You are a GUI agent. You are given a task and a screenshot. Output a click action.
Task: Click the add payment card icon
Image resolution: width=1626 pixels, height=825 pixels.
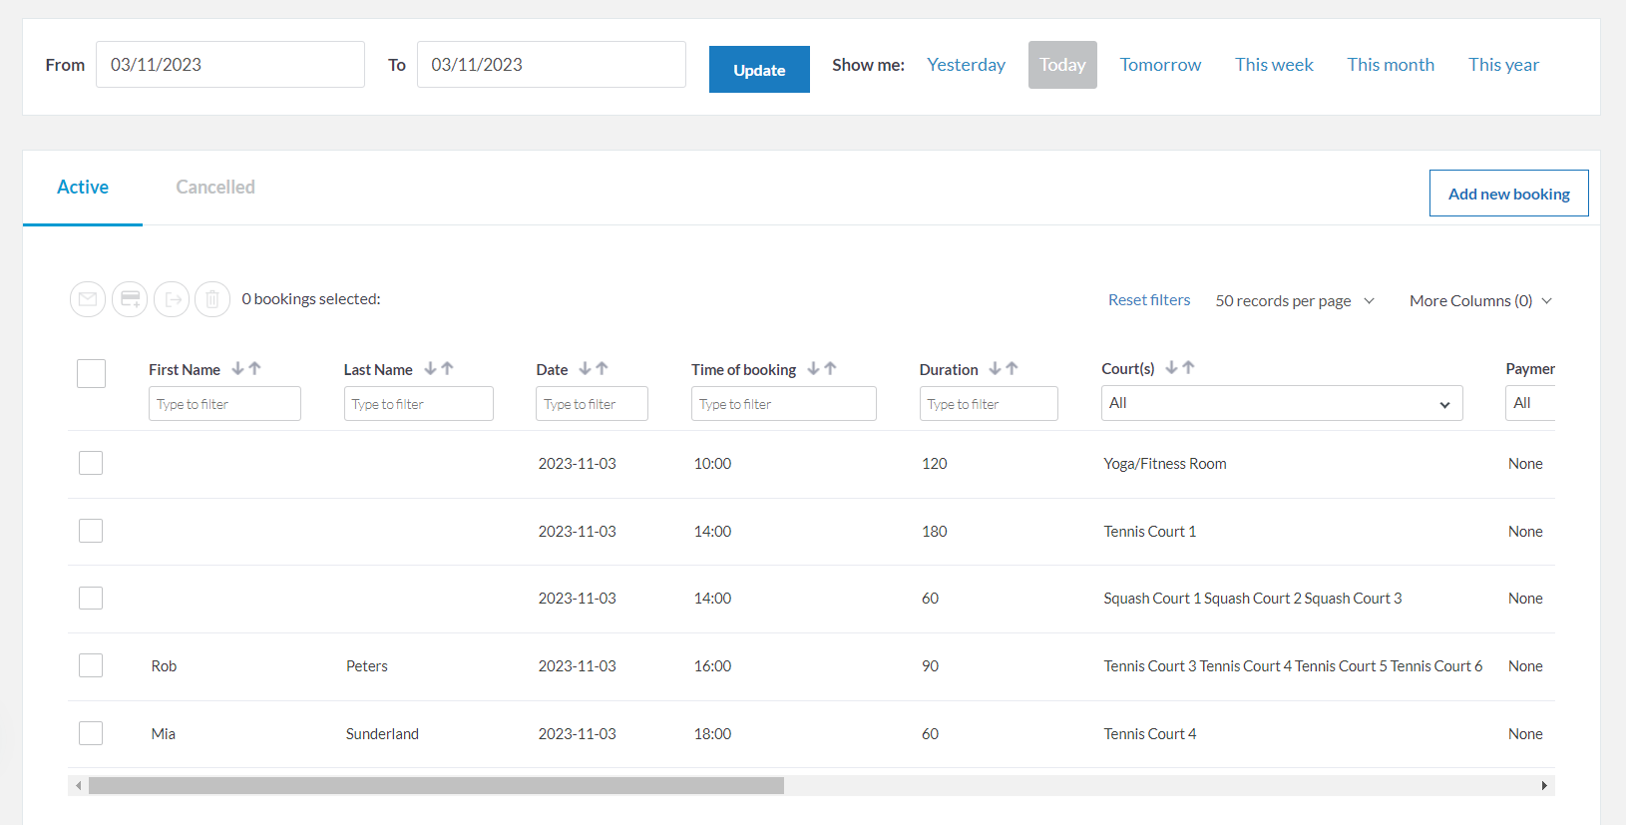tap(130, 299)
